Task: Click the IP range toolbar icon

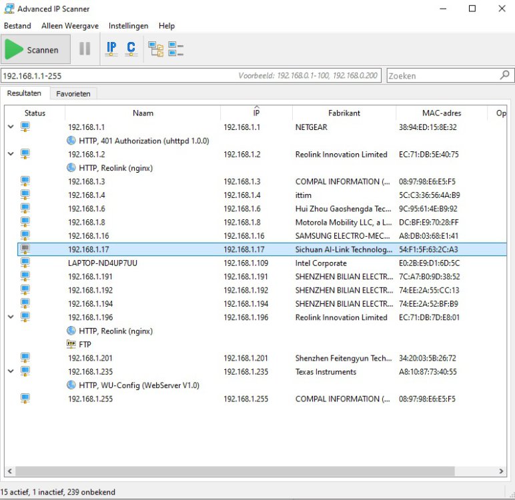Action: point(111,49)
